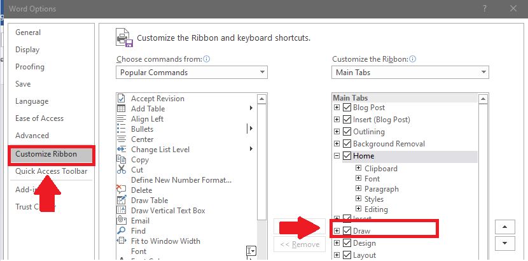Open the General options category
The width and height of the screenshot is (528, 261).
coord(28,32)
